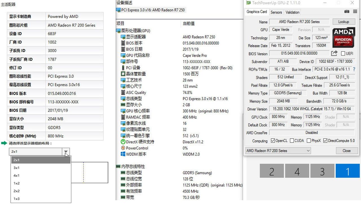Screen dimensions: 361x204
Task: Click the GPU-Z title bar app icon
Action: click(x=248, y=3)
